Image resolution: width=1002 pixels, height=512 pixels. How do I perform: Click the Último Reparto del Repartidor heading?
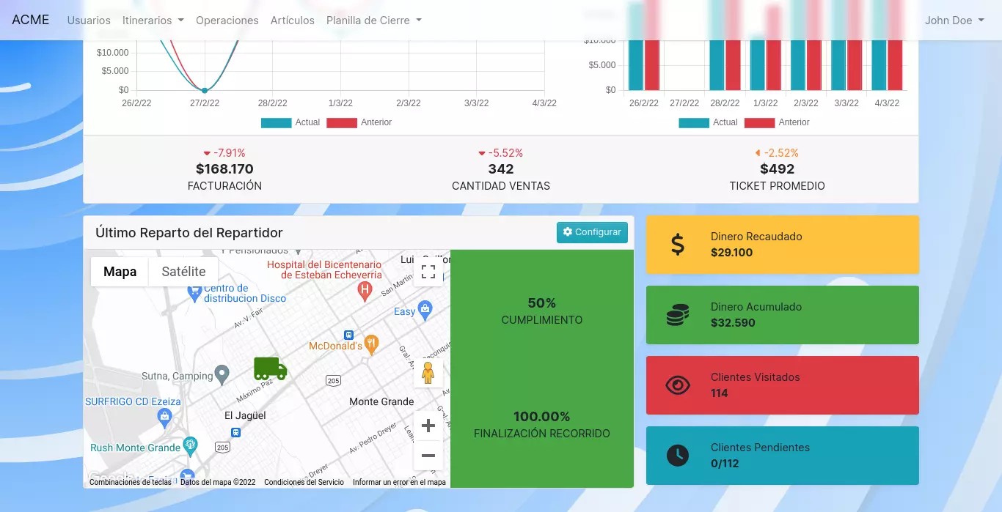click(189, 233)
